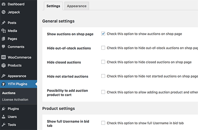Select the Settings tab

coord(53,6)
